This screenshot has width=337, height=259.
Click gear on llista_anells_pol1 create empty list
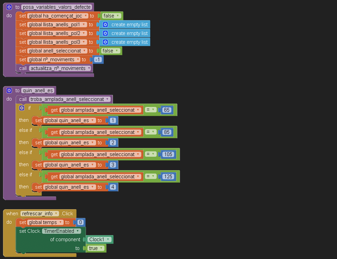pyautogui.click(x=105, y=25)
